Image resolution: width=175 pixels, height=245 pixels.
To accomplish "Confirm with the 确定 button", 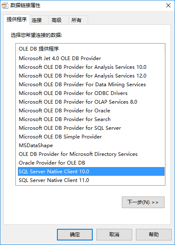I will pos(75,234).
